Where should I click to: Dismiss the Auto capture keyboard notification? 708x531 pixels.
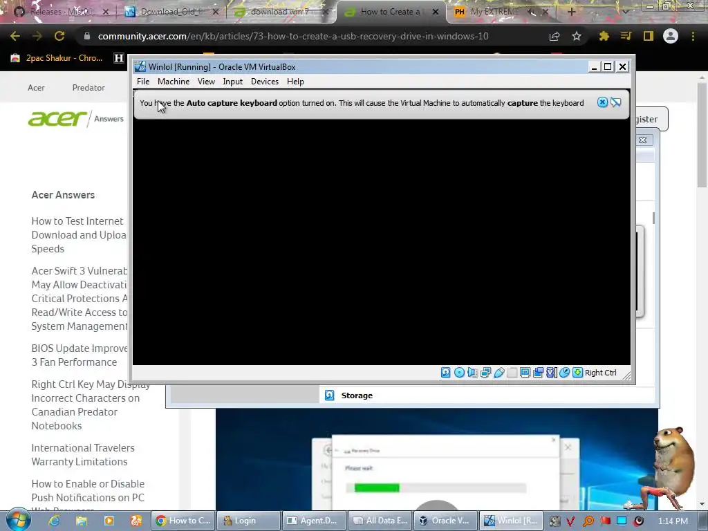click(602, 102)
